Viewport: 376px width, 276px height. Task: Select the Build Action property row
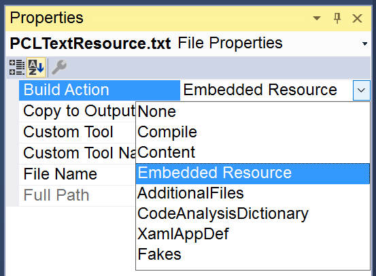pos(99,90)
